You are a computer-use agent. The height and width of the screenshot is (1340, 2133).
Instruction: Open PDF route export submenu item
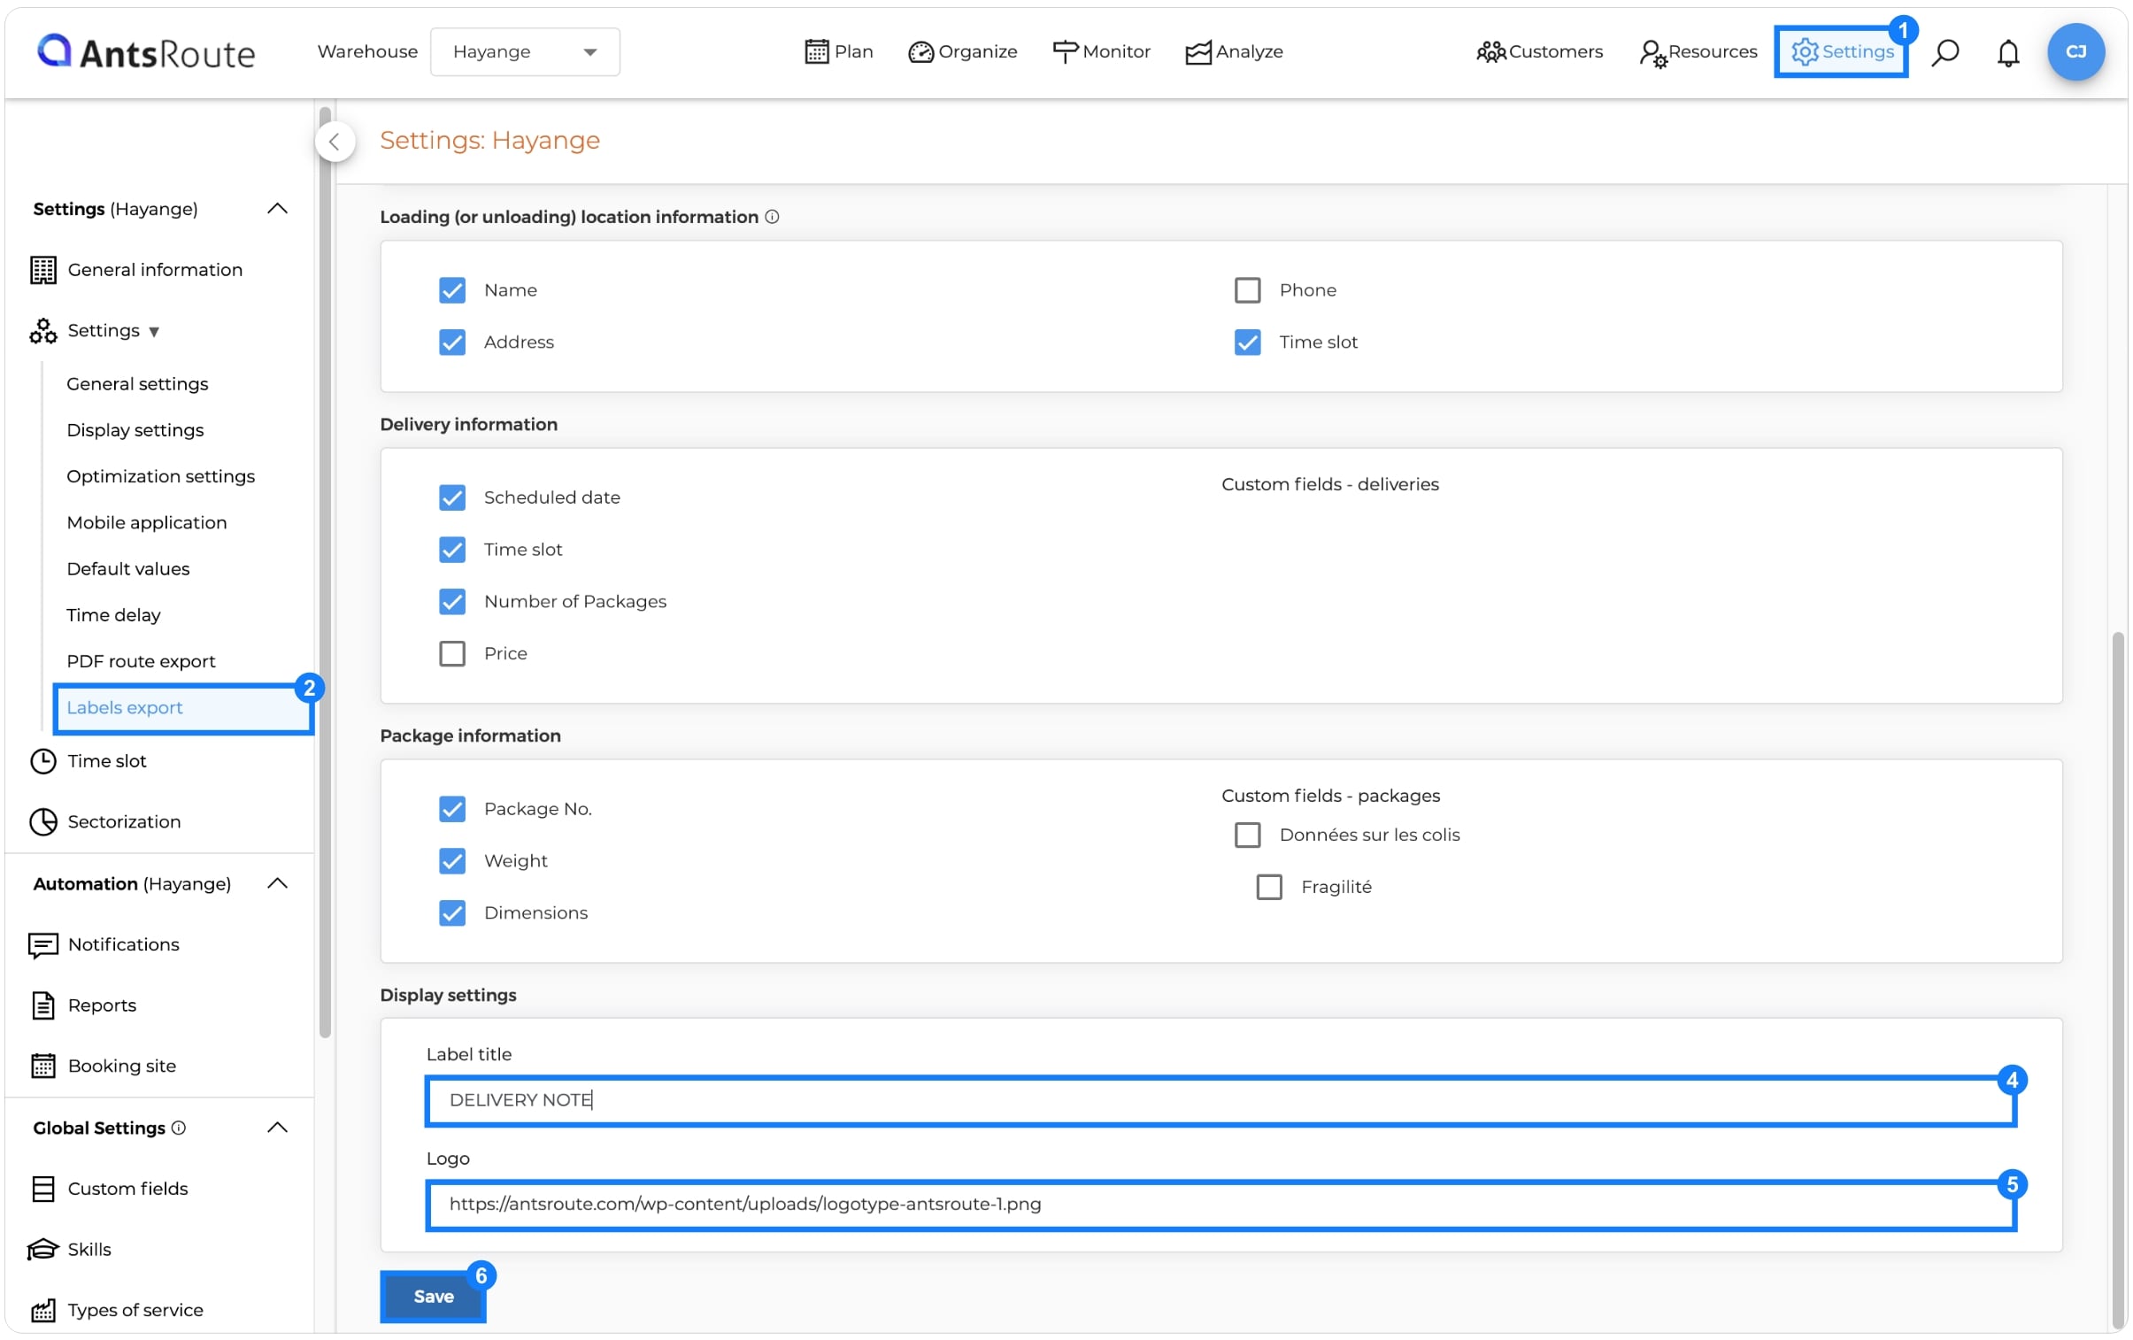point(141,660)
